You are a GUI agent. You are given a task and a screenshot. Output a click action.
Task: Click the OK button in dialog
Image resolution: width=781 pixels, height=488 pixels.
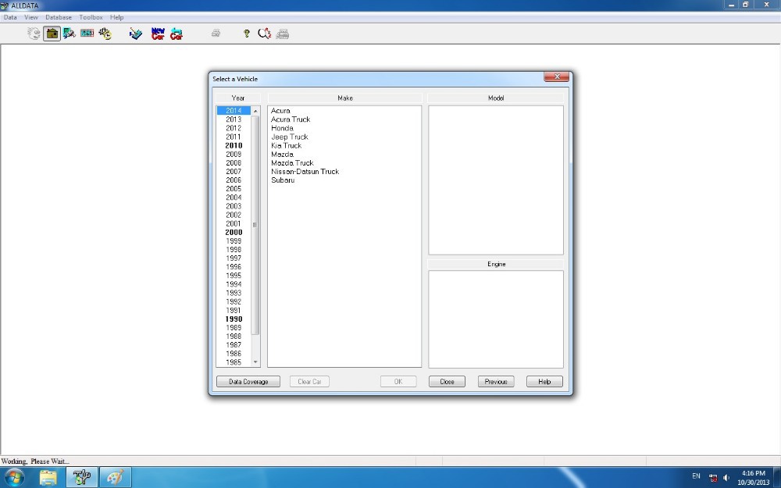tap(398, 382)
